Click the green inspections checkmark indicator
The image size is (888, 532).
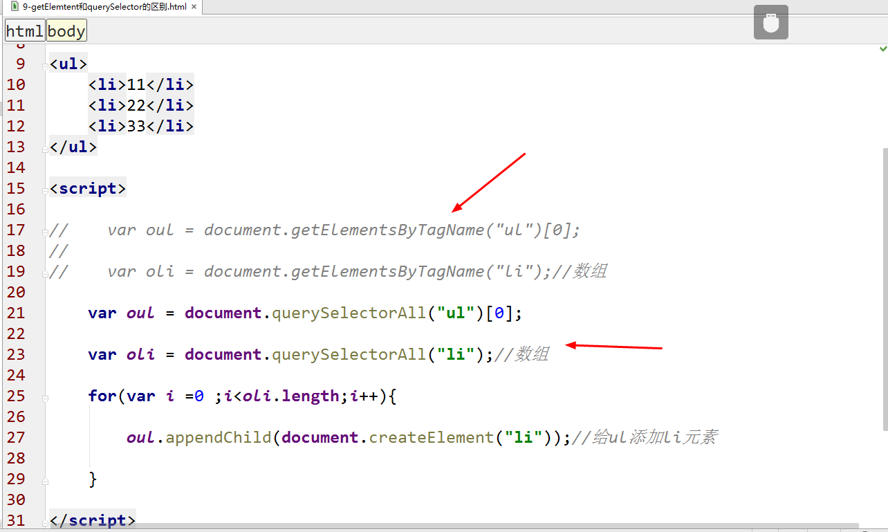pyautogui.click(x=883, y=48)
